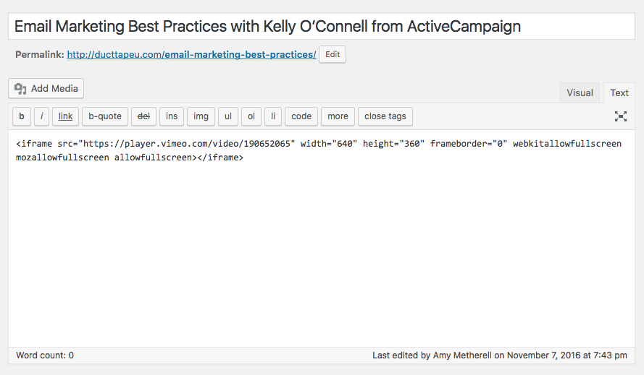Click close tags button
The width and height of the screenshot is (644, 375).
[385, 116]
